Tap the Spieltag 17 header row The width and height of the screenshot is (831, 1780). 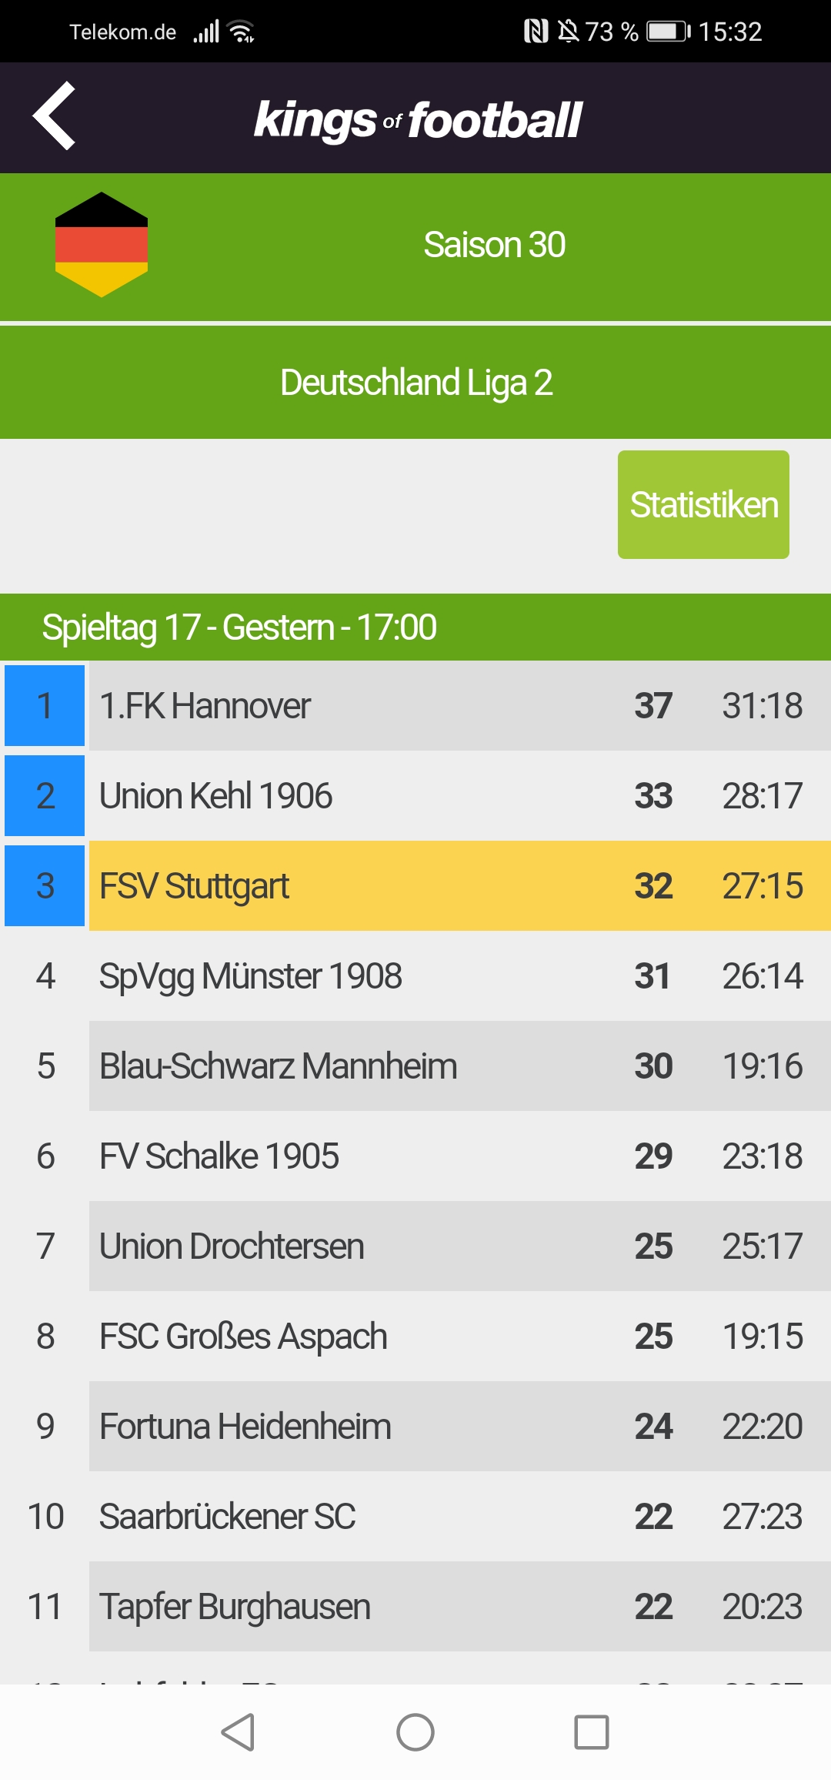(415, 627)
